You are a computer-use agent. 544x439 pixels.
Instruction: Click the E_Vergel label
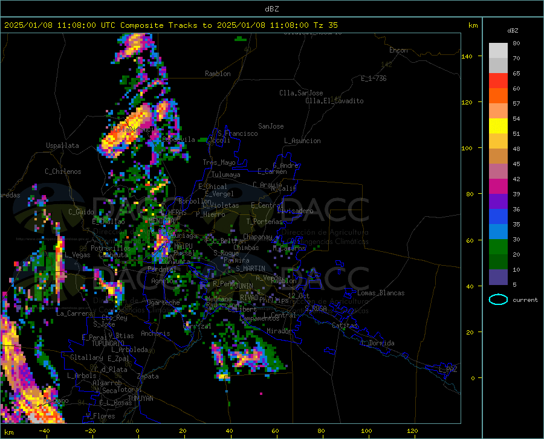[219, 194]
